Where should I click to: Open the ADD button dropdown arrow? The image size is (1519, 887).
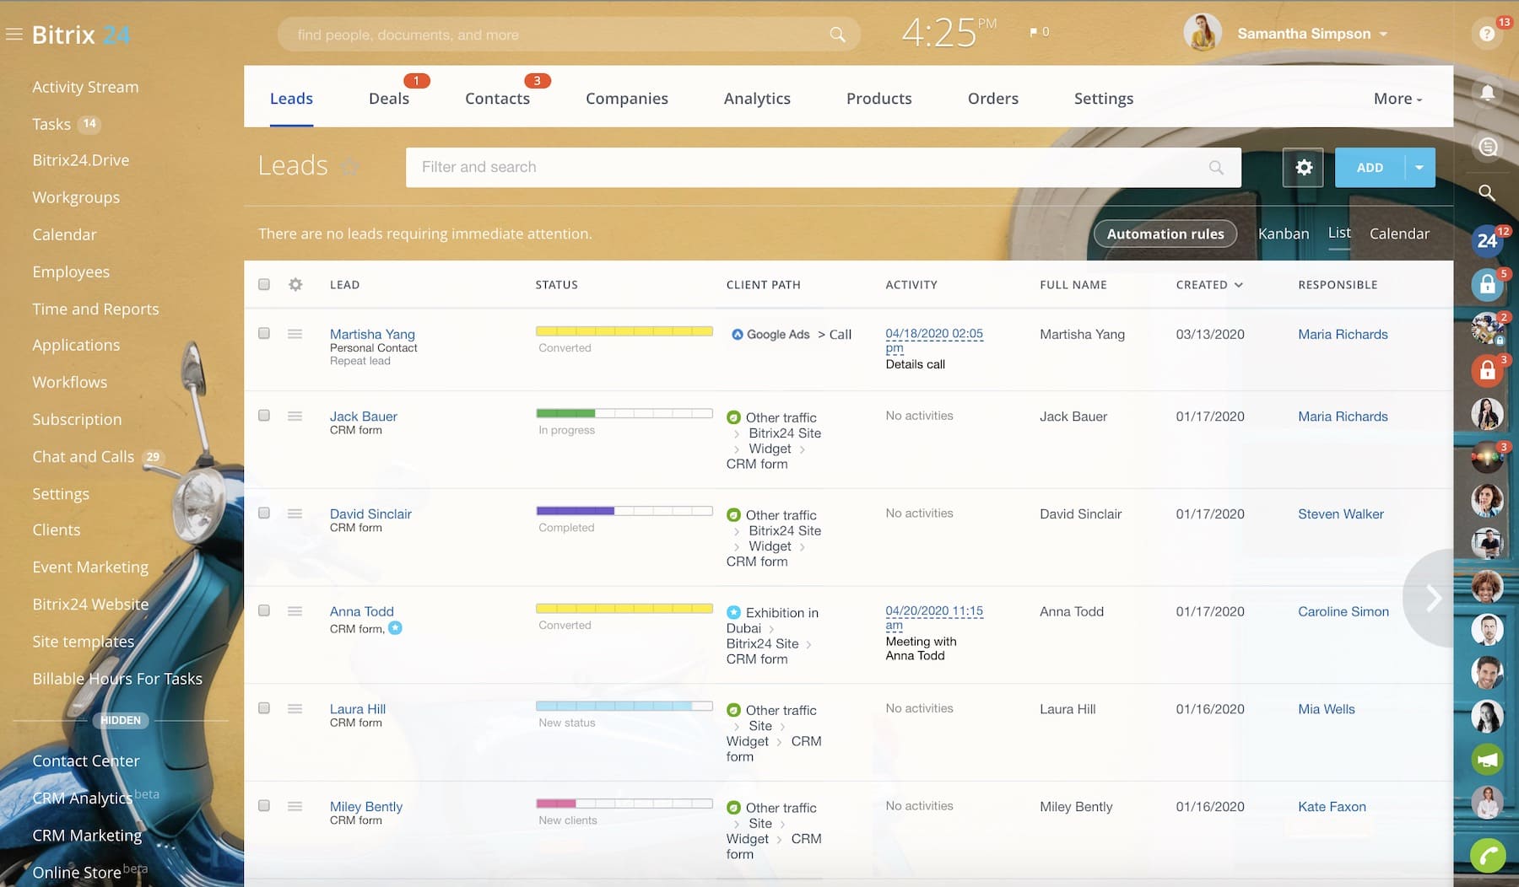click(x=1419, y=167)
